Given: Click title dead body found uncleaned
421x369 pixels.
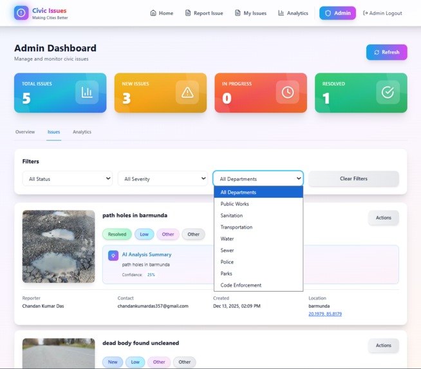Looking at the screenshot, I should click(141, 343).
